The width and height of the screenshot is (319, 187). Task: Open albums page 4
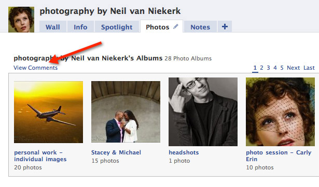pyautogui.click(x=275, y=68)
